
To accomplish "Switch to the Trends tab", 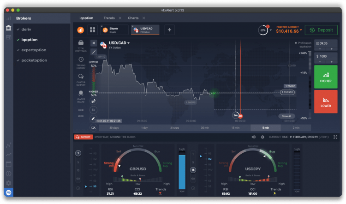I will 109,18.
